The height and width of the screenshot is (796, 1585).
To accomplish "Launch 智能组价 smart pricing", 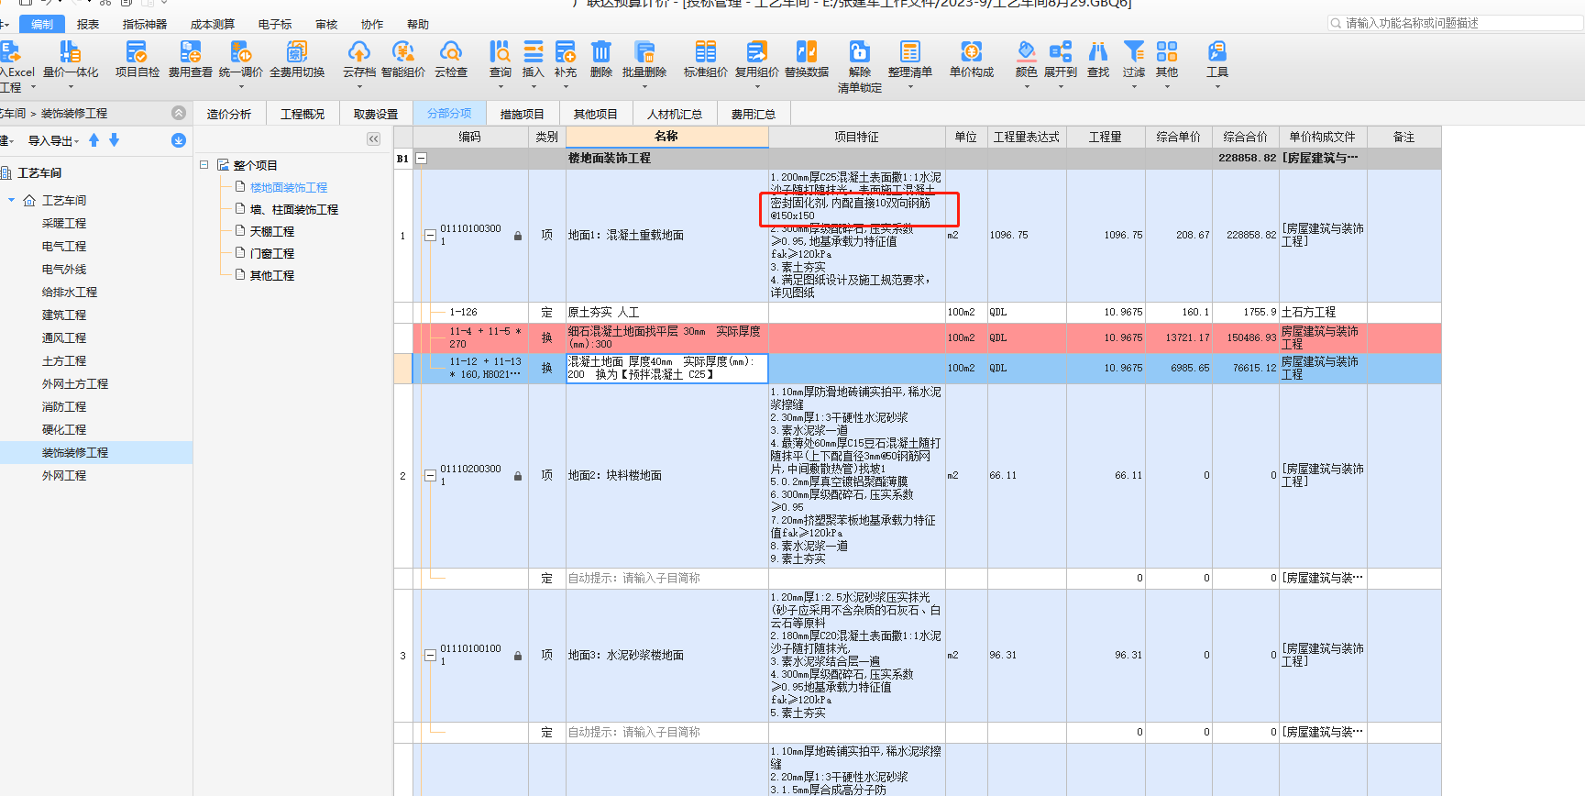I will click(x=403, y=59).
